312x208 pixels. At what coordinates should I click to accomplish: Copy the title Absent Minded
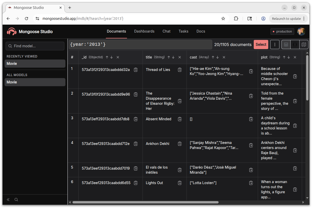(180, 119)
